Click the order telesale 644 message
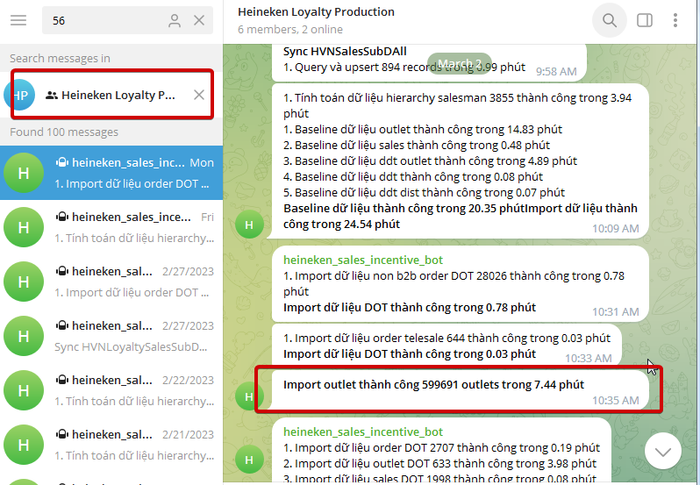700x485 pixels. [446, 346]
